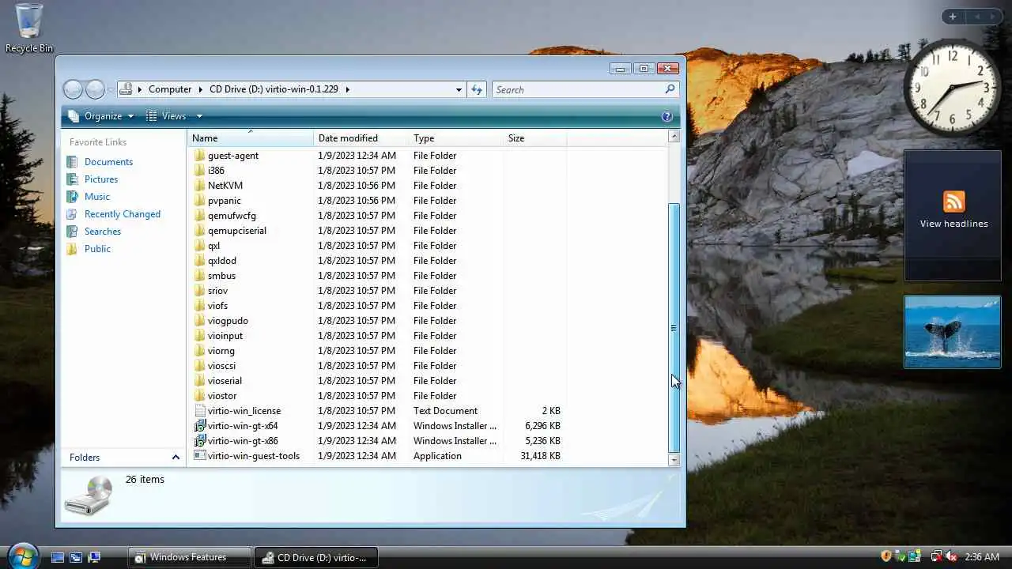Click the network tray icon
The height and width of the screenshot is (569, 1012).
click(937, 557)
